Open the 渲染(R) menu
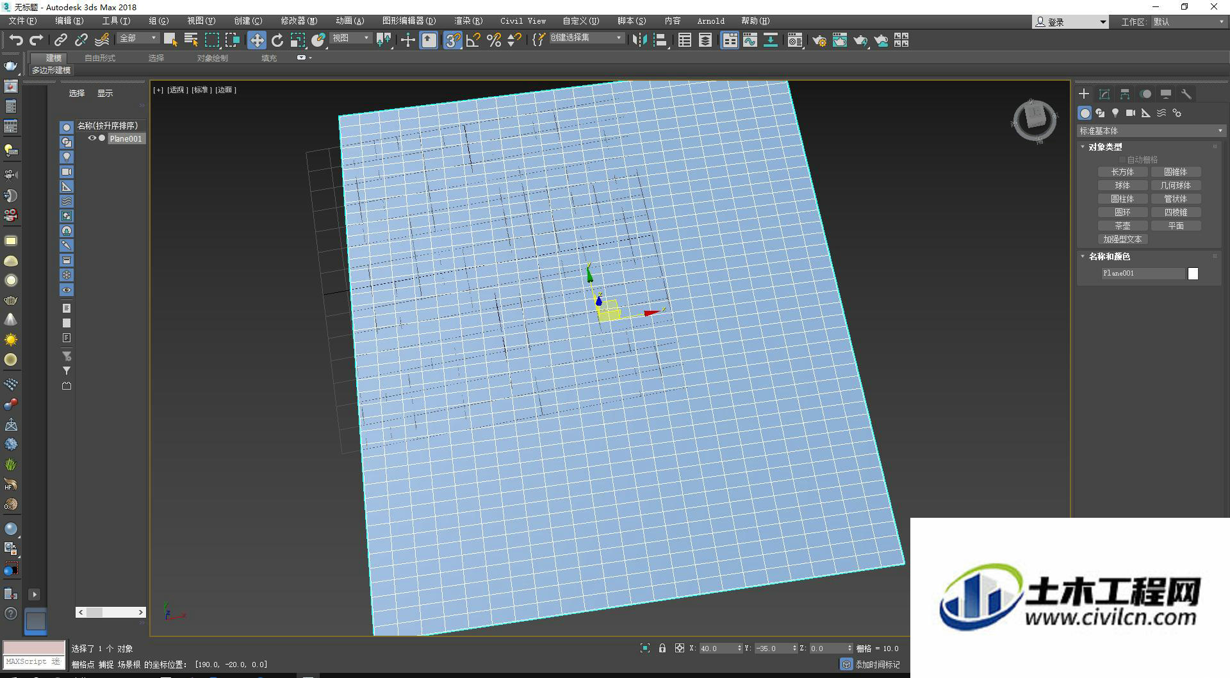1230x678 pixels. [x=468, y=21]
